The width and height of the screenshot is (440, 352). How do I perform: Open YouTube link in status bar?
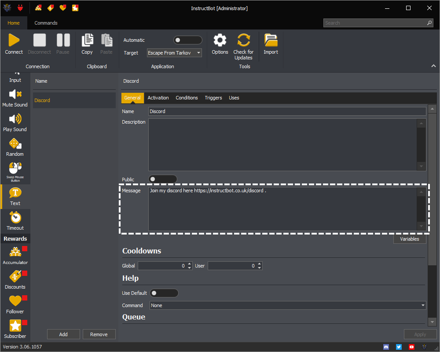point(411,347)
